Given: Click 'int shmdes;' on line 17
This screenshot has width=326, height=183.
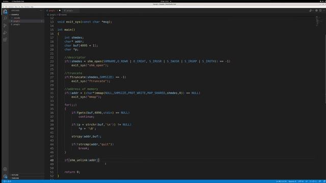Looking at the screenshot, I should click(74, 38).
